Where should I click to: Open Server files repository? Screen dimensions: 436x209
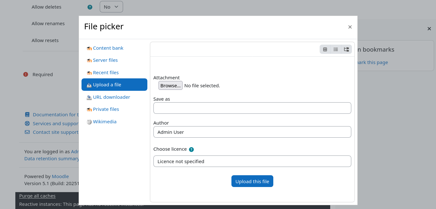point(105,60)
